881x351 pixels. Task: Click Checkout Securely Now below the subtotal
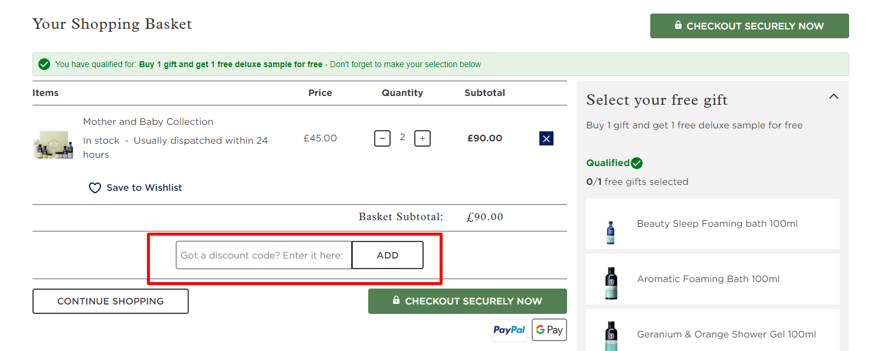467,301
